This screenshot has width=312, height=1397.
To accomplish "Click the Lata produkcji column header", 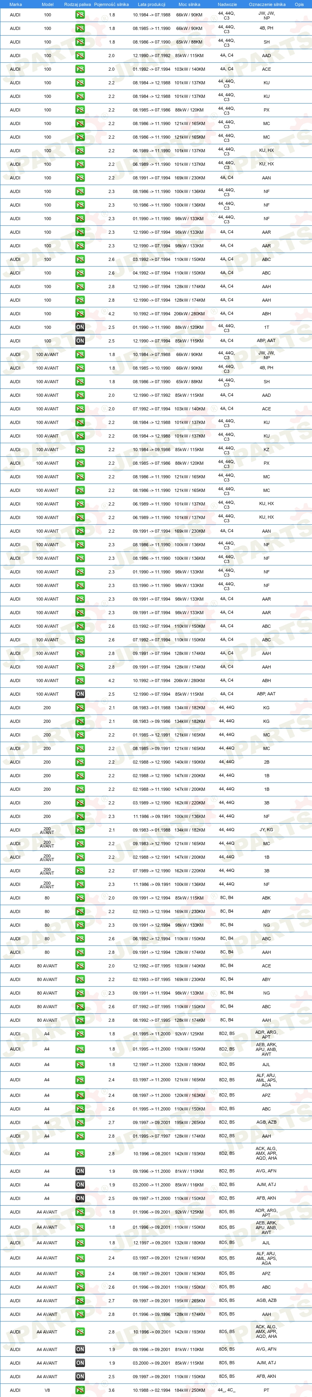I will tap(152, 4).
